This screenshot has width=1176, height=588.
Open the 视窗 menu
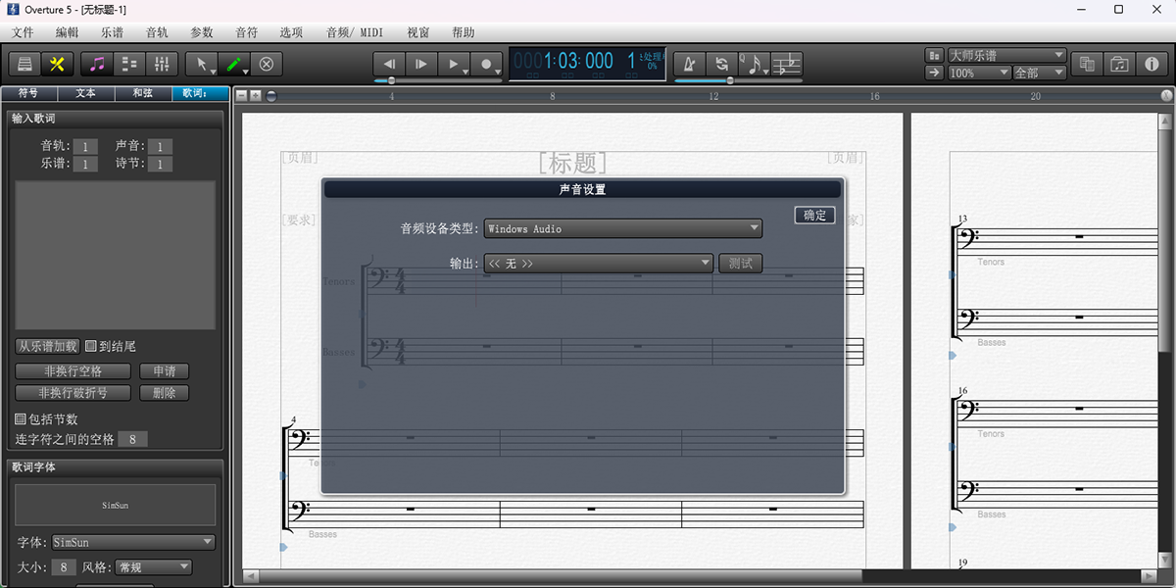pyautogui.click(x=416, y=31)
